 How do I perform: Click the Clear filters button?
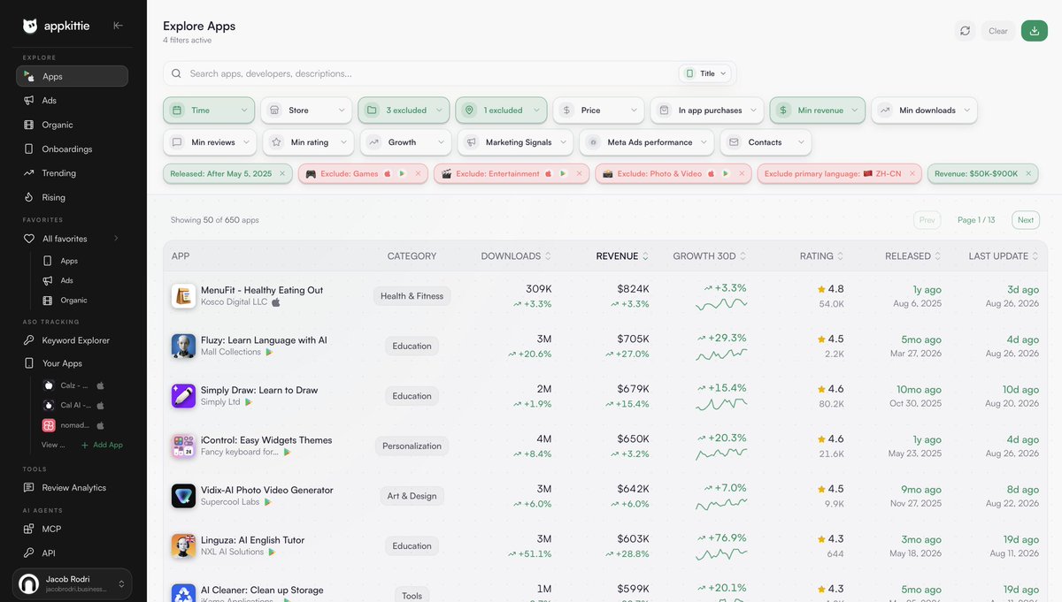point(997,31)
